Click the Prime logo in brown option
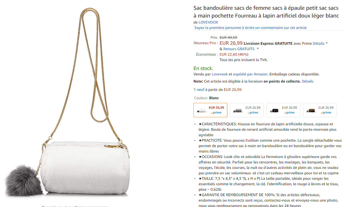Screen dimensions: 348x207 click(x=326, y=113)
